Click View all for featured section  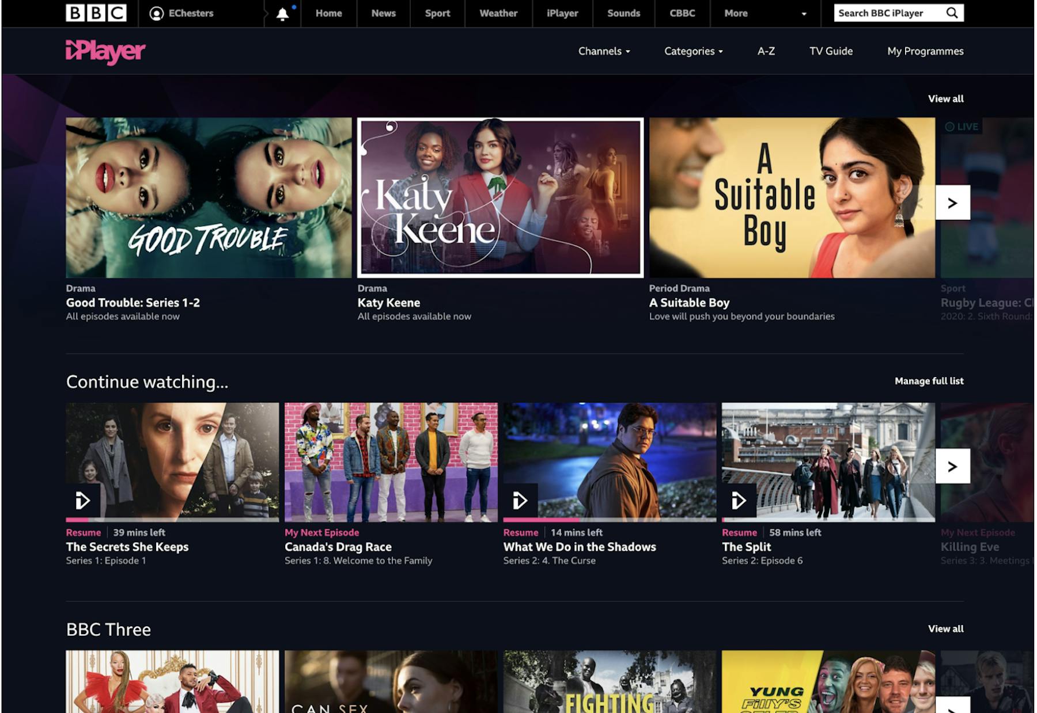tap(945, 98)
